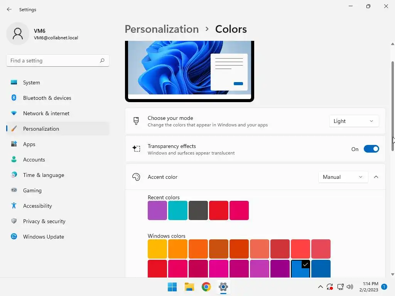Click the System monitor icon
The height and width of the screenshot is (296, 395).
(x=14, y=82)
